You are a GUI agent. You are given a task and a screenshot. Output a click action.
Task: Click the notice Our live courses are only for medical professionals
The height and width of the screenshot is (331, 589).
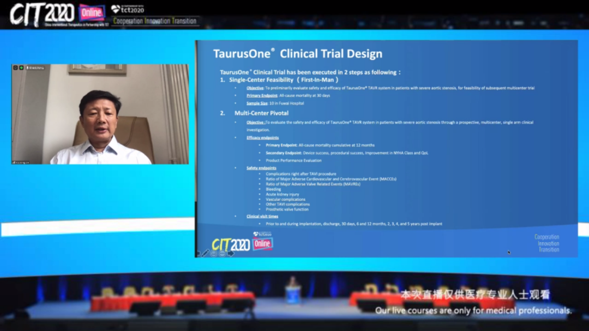point(473,310)
